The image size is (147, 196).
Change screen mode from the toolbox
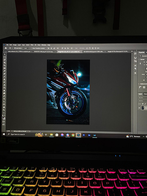4,124
